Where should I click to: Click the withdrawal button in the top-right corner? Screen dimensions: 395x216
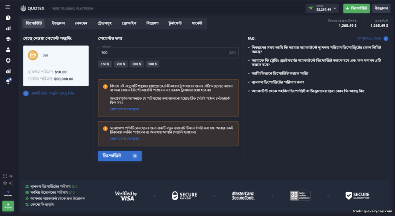381,8
